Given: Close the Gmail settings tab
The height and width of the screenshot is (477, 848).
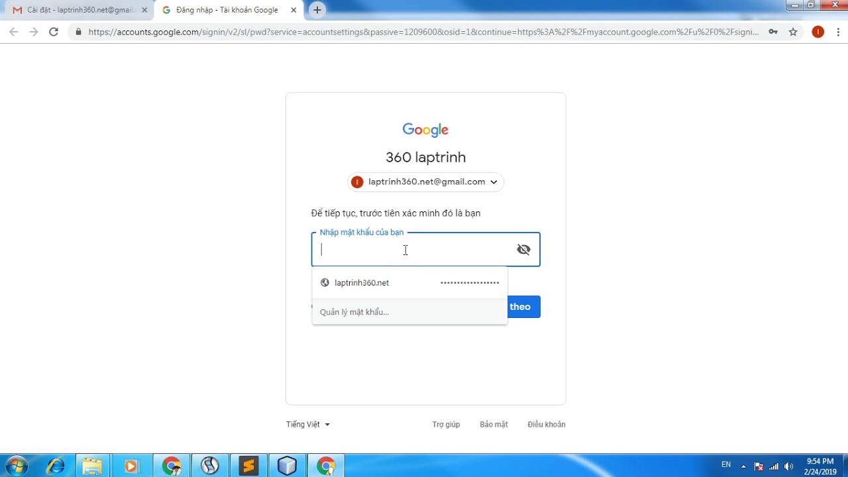Looking at the screenshot, I should [144, 10].
